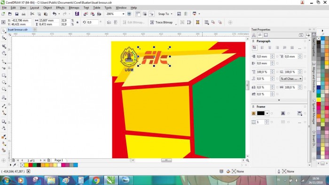Open the Undo history dropdown arrow
Screen dimensions: 329x185
click(x=59, y=14)
